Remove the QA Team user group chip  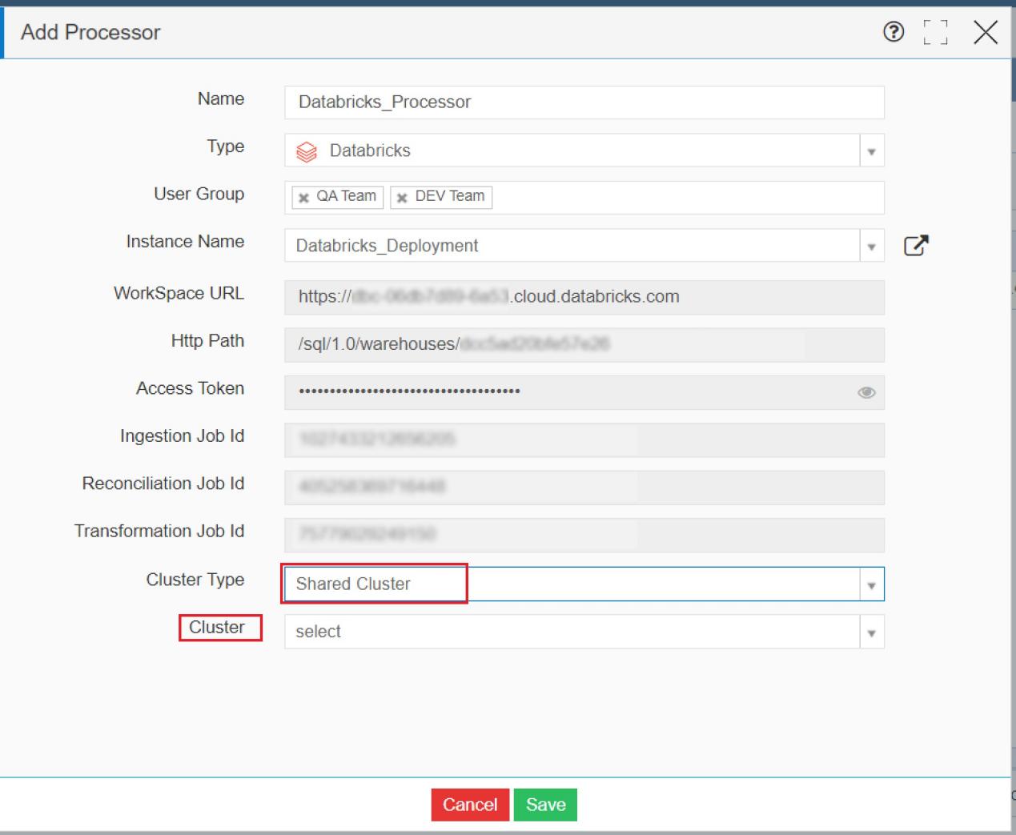(x=302, y=196)
